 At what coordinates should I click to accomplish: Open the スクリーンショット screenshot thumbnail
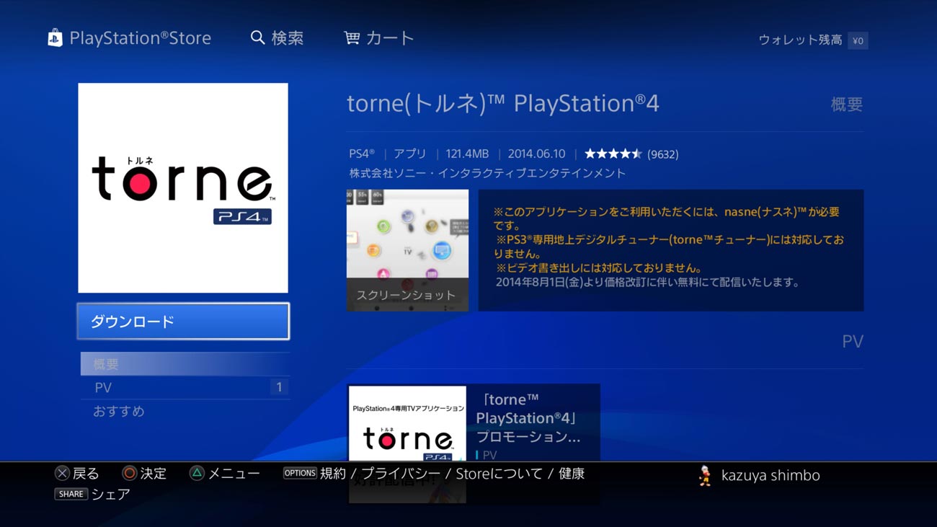pyautogui.click(x=407, y=250)
